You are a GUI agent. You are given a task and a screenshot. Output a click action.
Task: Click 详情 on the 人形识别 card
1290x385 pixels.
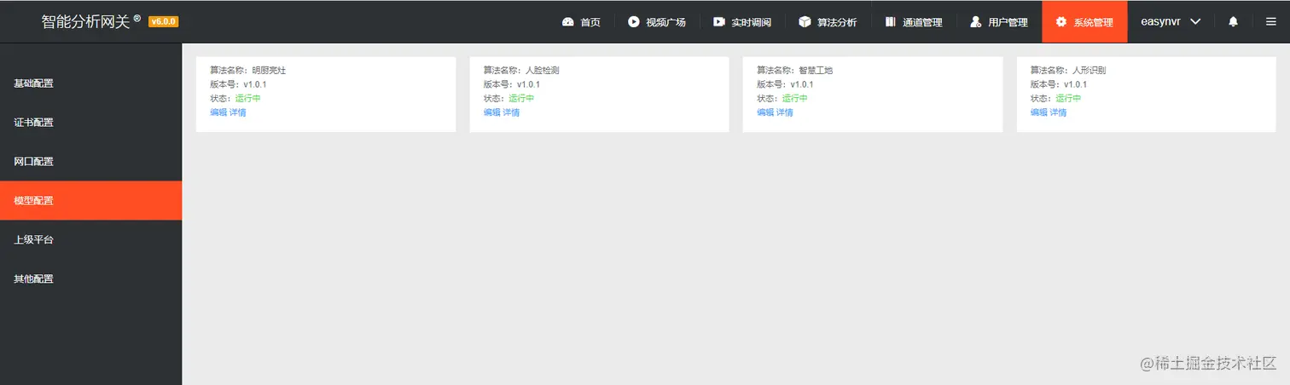coord(1058,112)
